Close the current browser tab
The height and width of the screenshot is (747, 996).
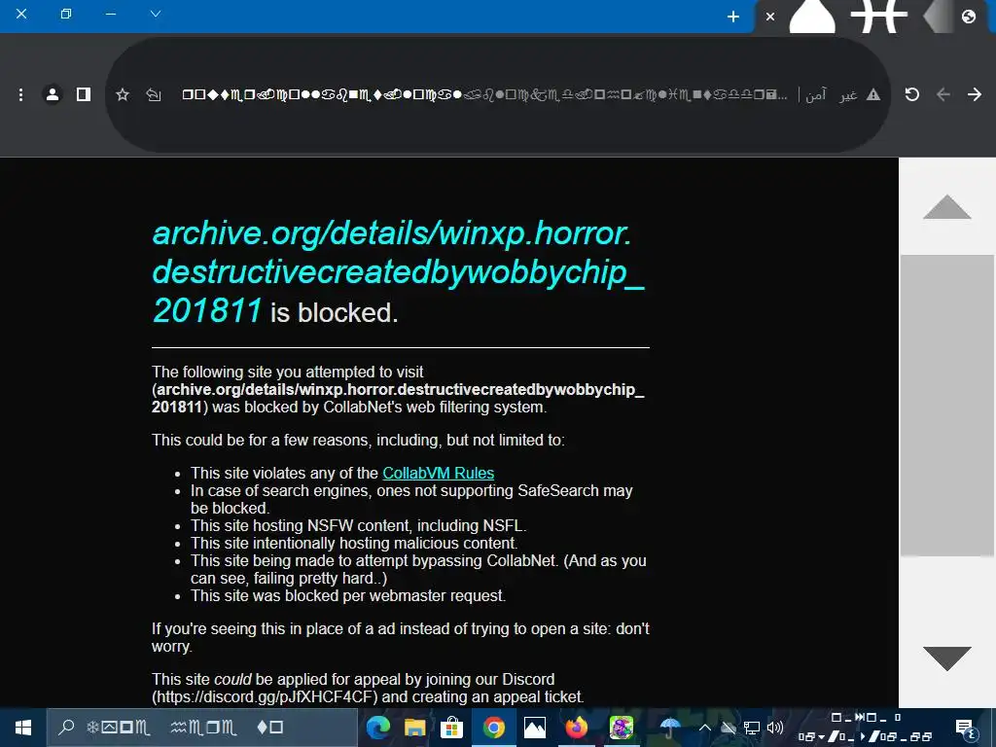tap(770, 17)
